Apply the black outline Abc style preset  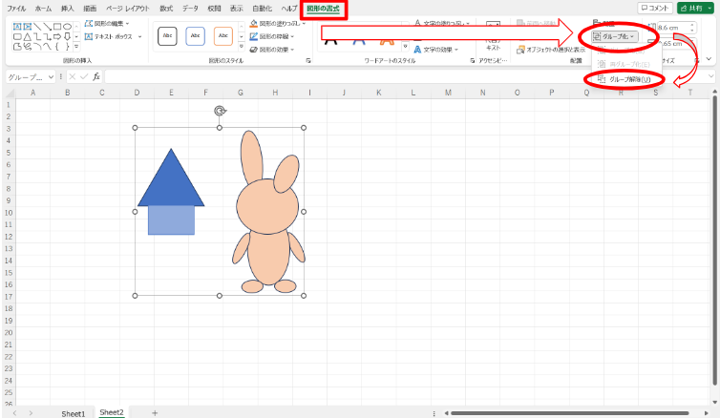tap(167, 36)
